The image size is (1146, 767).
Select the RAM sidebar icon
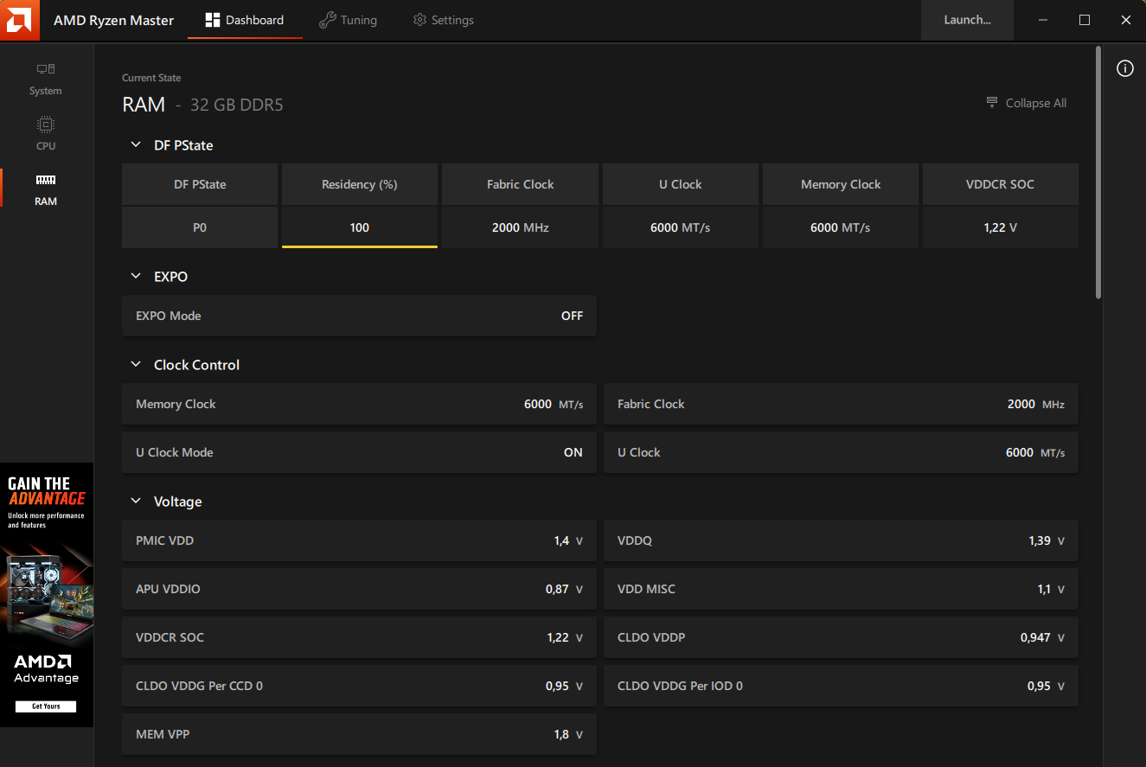46,180
